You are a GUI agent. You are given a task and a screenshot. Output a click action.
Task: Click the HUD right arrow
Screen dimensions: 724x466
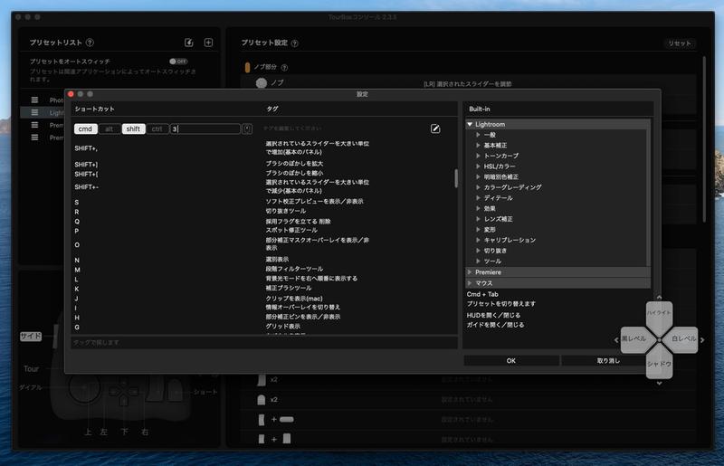[702, 340]
